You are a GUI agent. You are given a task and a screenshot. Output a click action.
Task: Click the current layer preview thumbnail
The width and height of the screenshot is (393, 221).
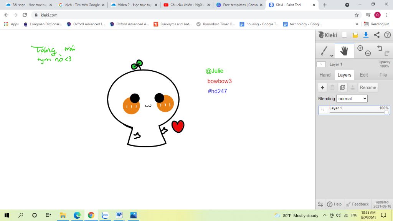click(321, 64)
